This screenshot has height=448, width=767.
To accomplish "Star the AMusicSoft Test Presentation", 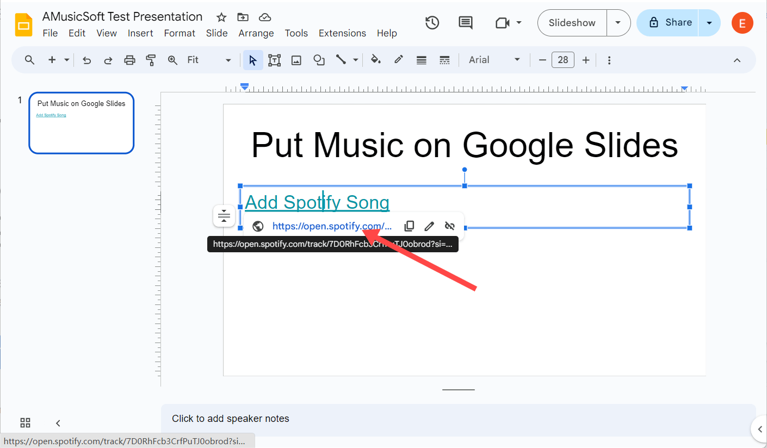I will click(221, 17).
